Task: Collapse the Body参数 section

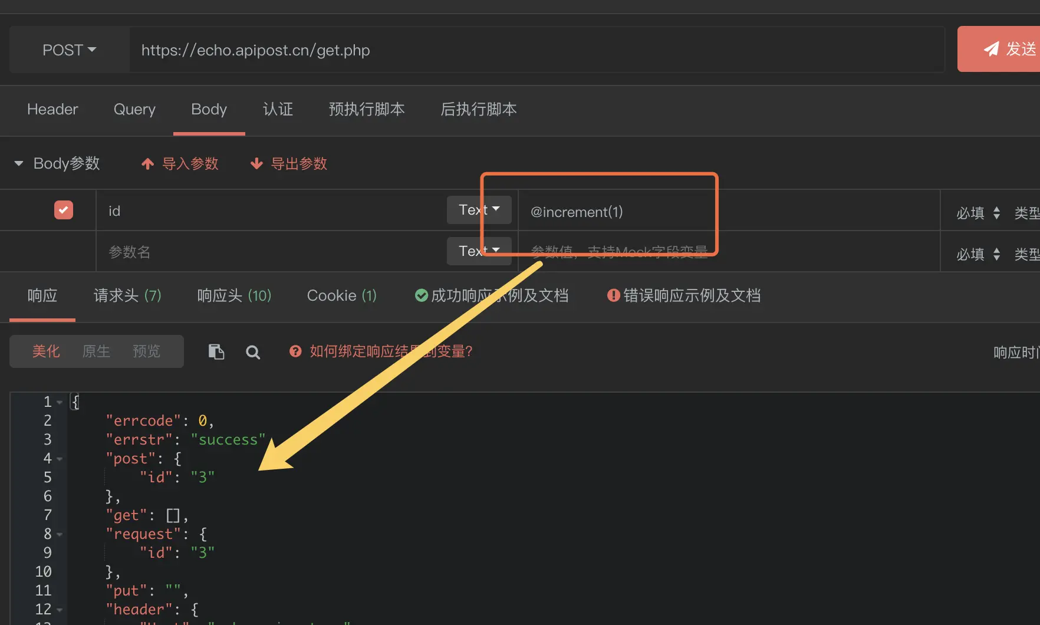Action: coord(19,163)
